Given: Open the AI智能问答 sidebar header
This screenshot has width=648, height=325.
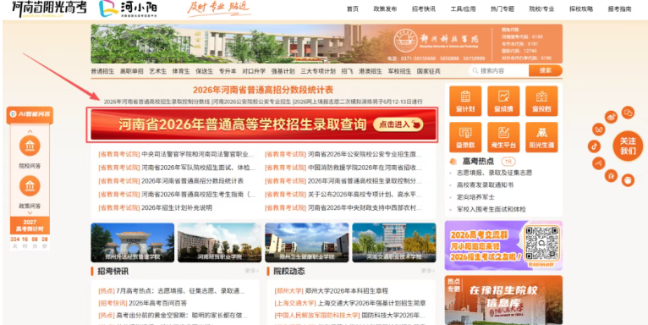Looking at the screenshot, I should point(30,114).
